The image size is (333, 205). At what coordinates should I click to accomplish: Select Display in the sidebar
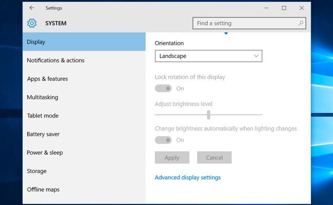click(x=84, y=42)
